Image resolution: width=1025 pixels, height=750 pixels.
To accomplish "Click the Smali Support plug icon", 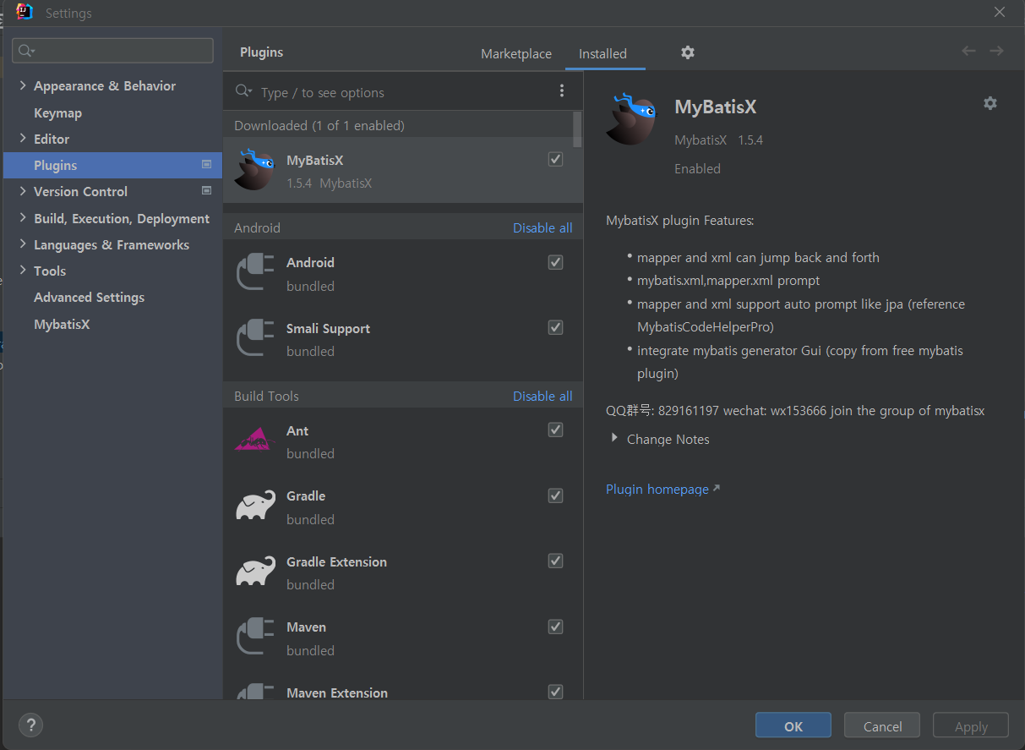I will click(255, 338).
